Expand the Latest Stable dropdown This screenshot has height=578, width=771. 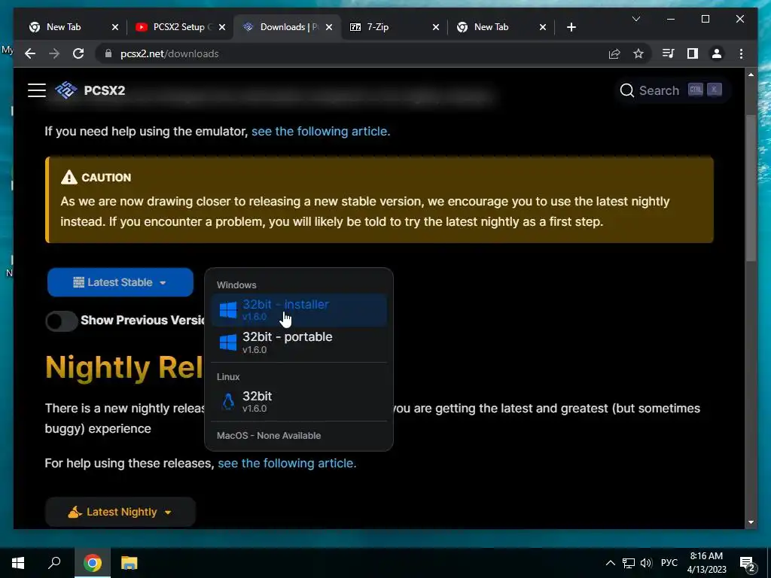[x=120, y=282]
